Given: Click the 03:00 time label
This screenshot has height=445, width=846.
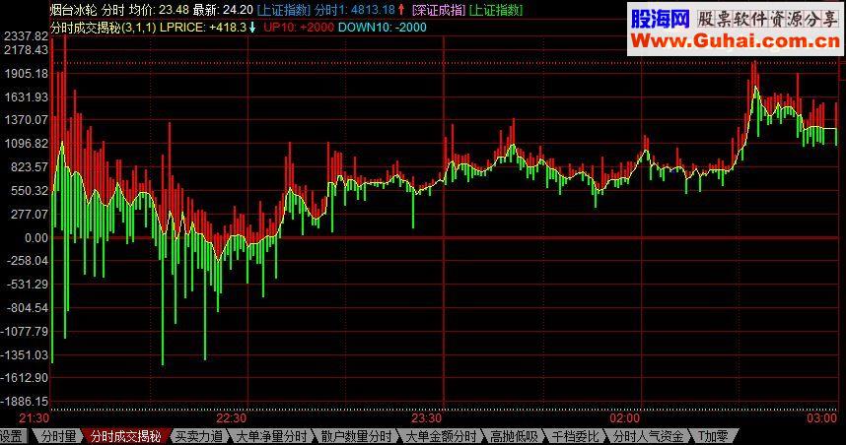Looking at the screenshot, I should (x=821, y=418).
